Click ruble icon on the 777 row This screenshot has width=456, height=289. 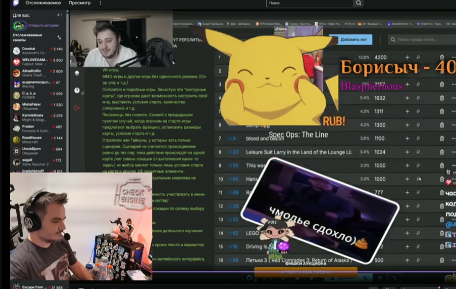(x=418, y=192)
